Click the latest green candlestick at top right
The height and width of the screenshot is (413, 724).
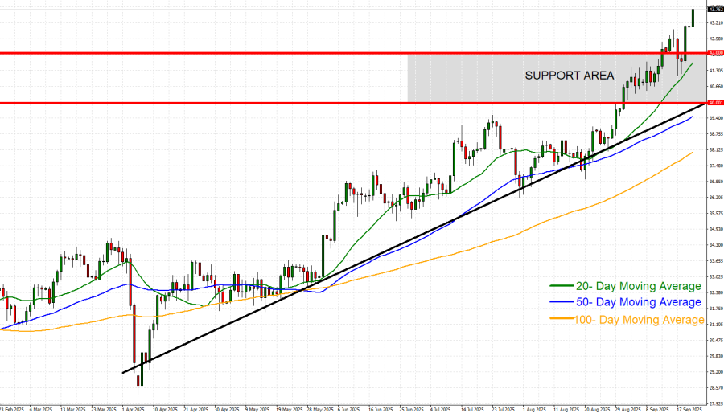tap(693, 18)
